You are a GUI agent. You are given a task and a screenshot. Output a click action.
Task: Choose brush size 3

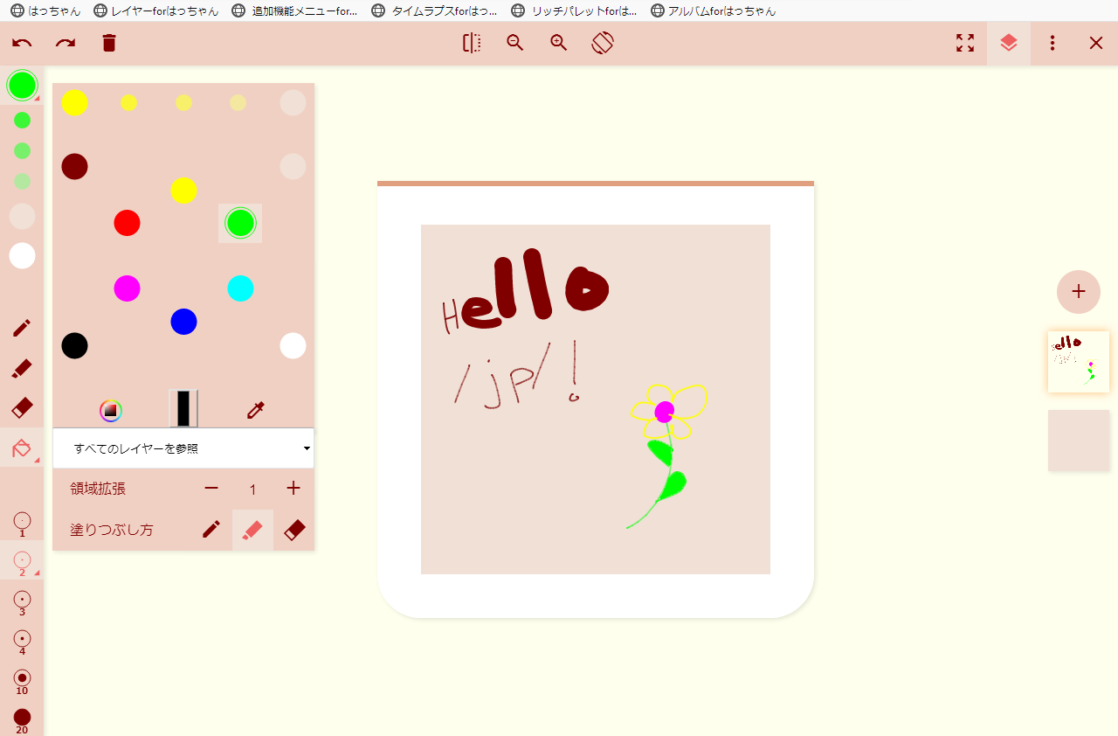point(22,602)
